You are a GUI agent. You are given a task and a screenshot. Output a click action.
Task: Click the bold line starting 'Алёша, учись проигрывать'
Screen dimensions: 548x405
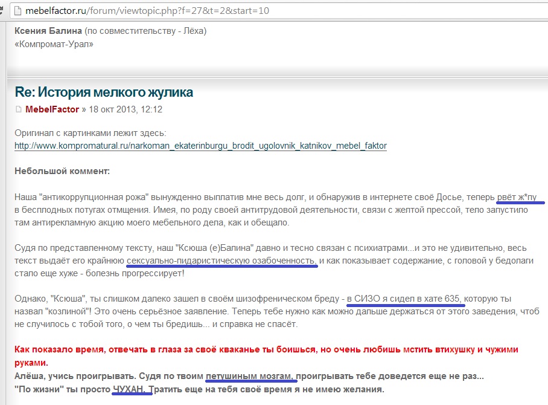click(249, 376)
